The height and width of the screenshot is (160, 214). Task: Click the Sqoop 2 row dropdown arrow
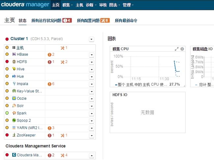[92, 121]
